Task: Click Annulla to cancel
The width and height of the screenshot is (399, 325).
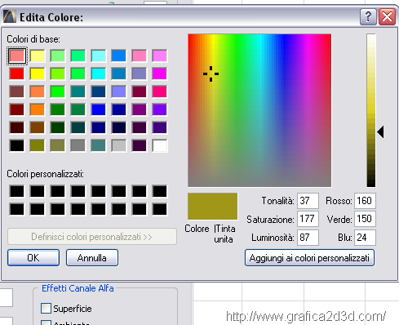Action: point(92,257)
